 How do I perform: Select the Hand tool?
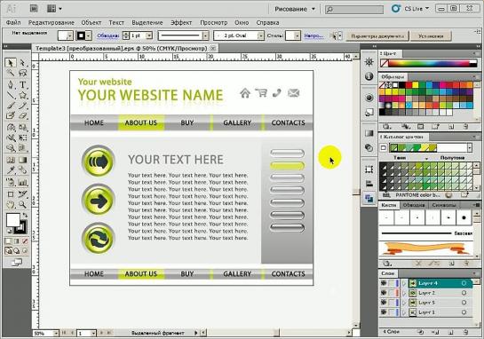[11, 204]
